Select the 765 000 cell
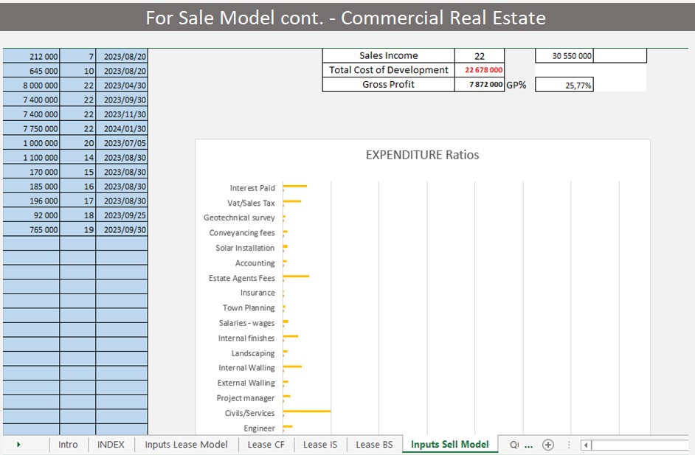Image resolution: width=695 pixels, height=455 pixels. [31, 229]
